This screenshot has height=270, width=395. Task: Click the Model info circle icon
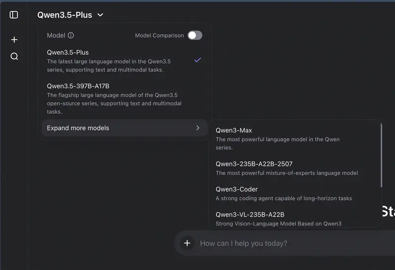71,36
